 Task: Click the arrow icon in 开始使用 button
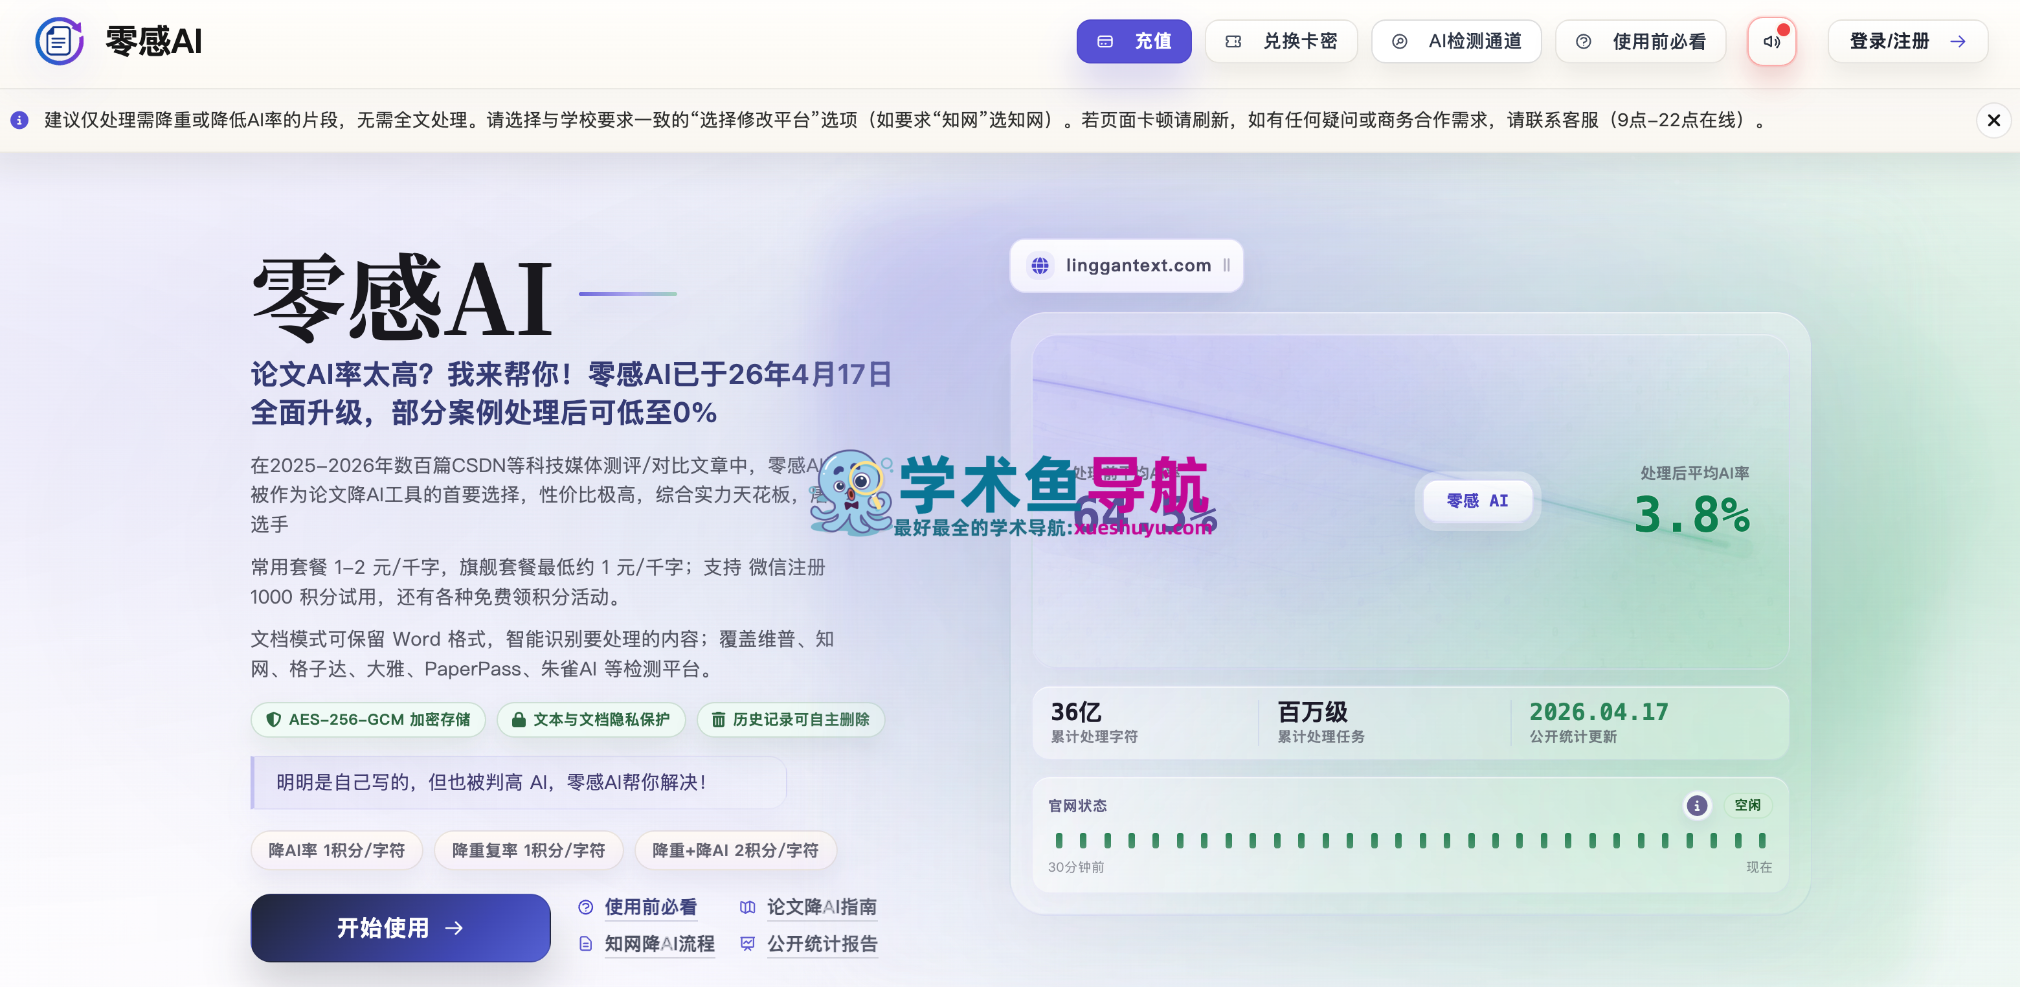point(454,928)
